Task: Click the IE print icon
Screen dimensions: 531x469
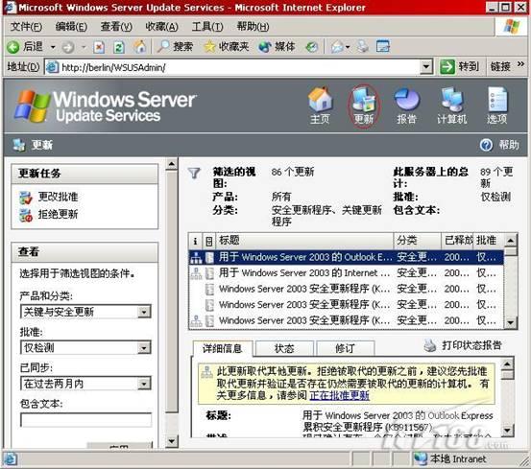Action: pos(363,47)
